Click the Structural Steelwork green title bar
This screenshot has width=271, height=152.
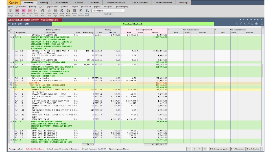click(x=133, y=24)
